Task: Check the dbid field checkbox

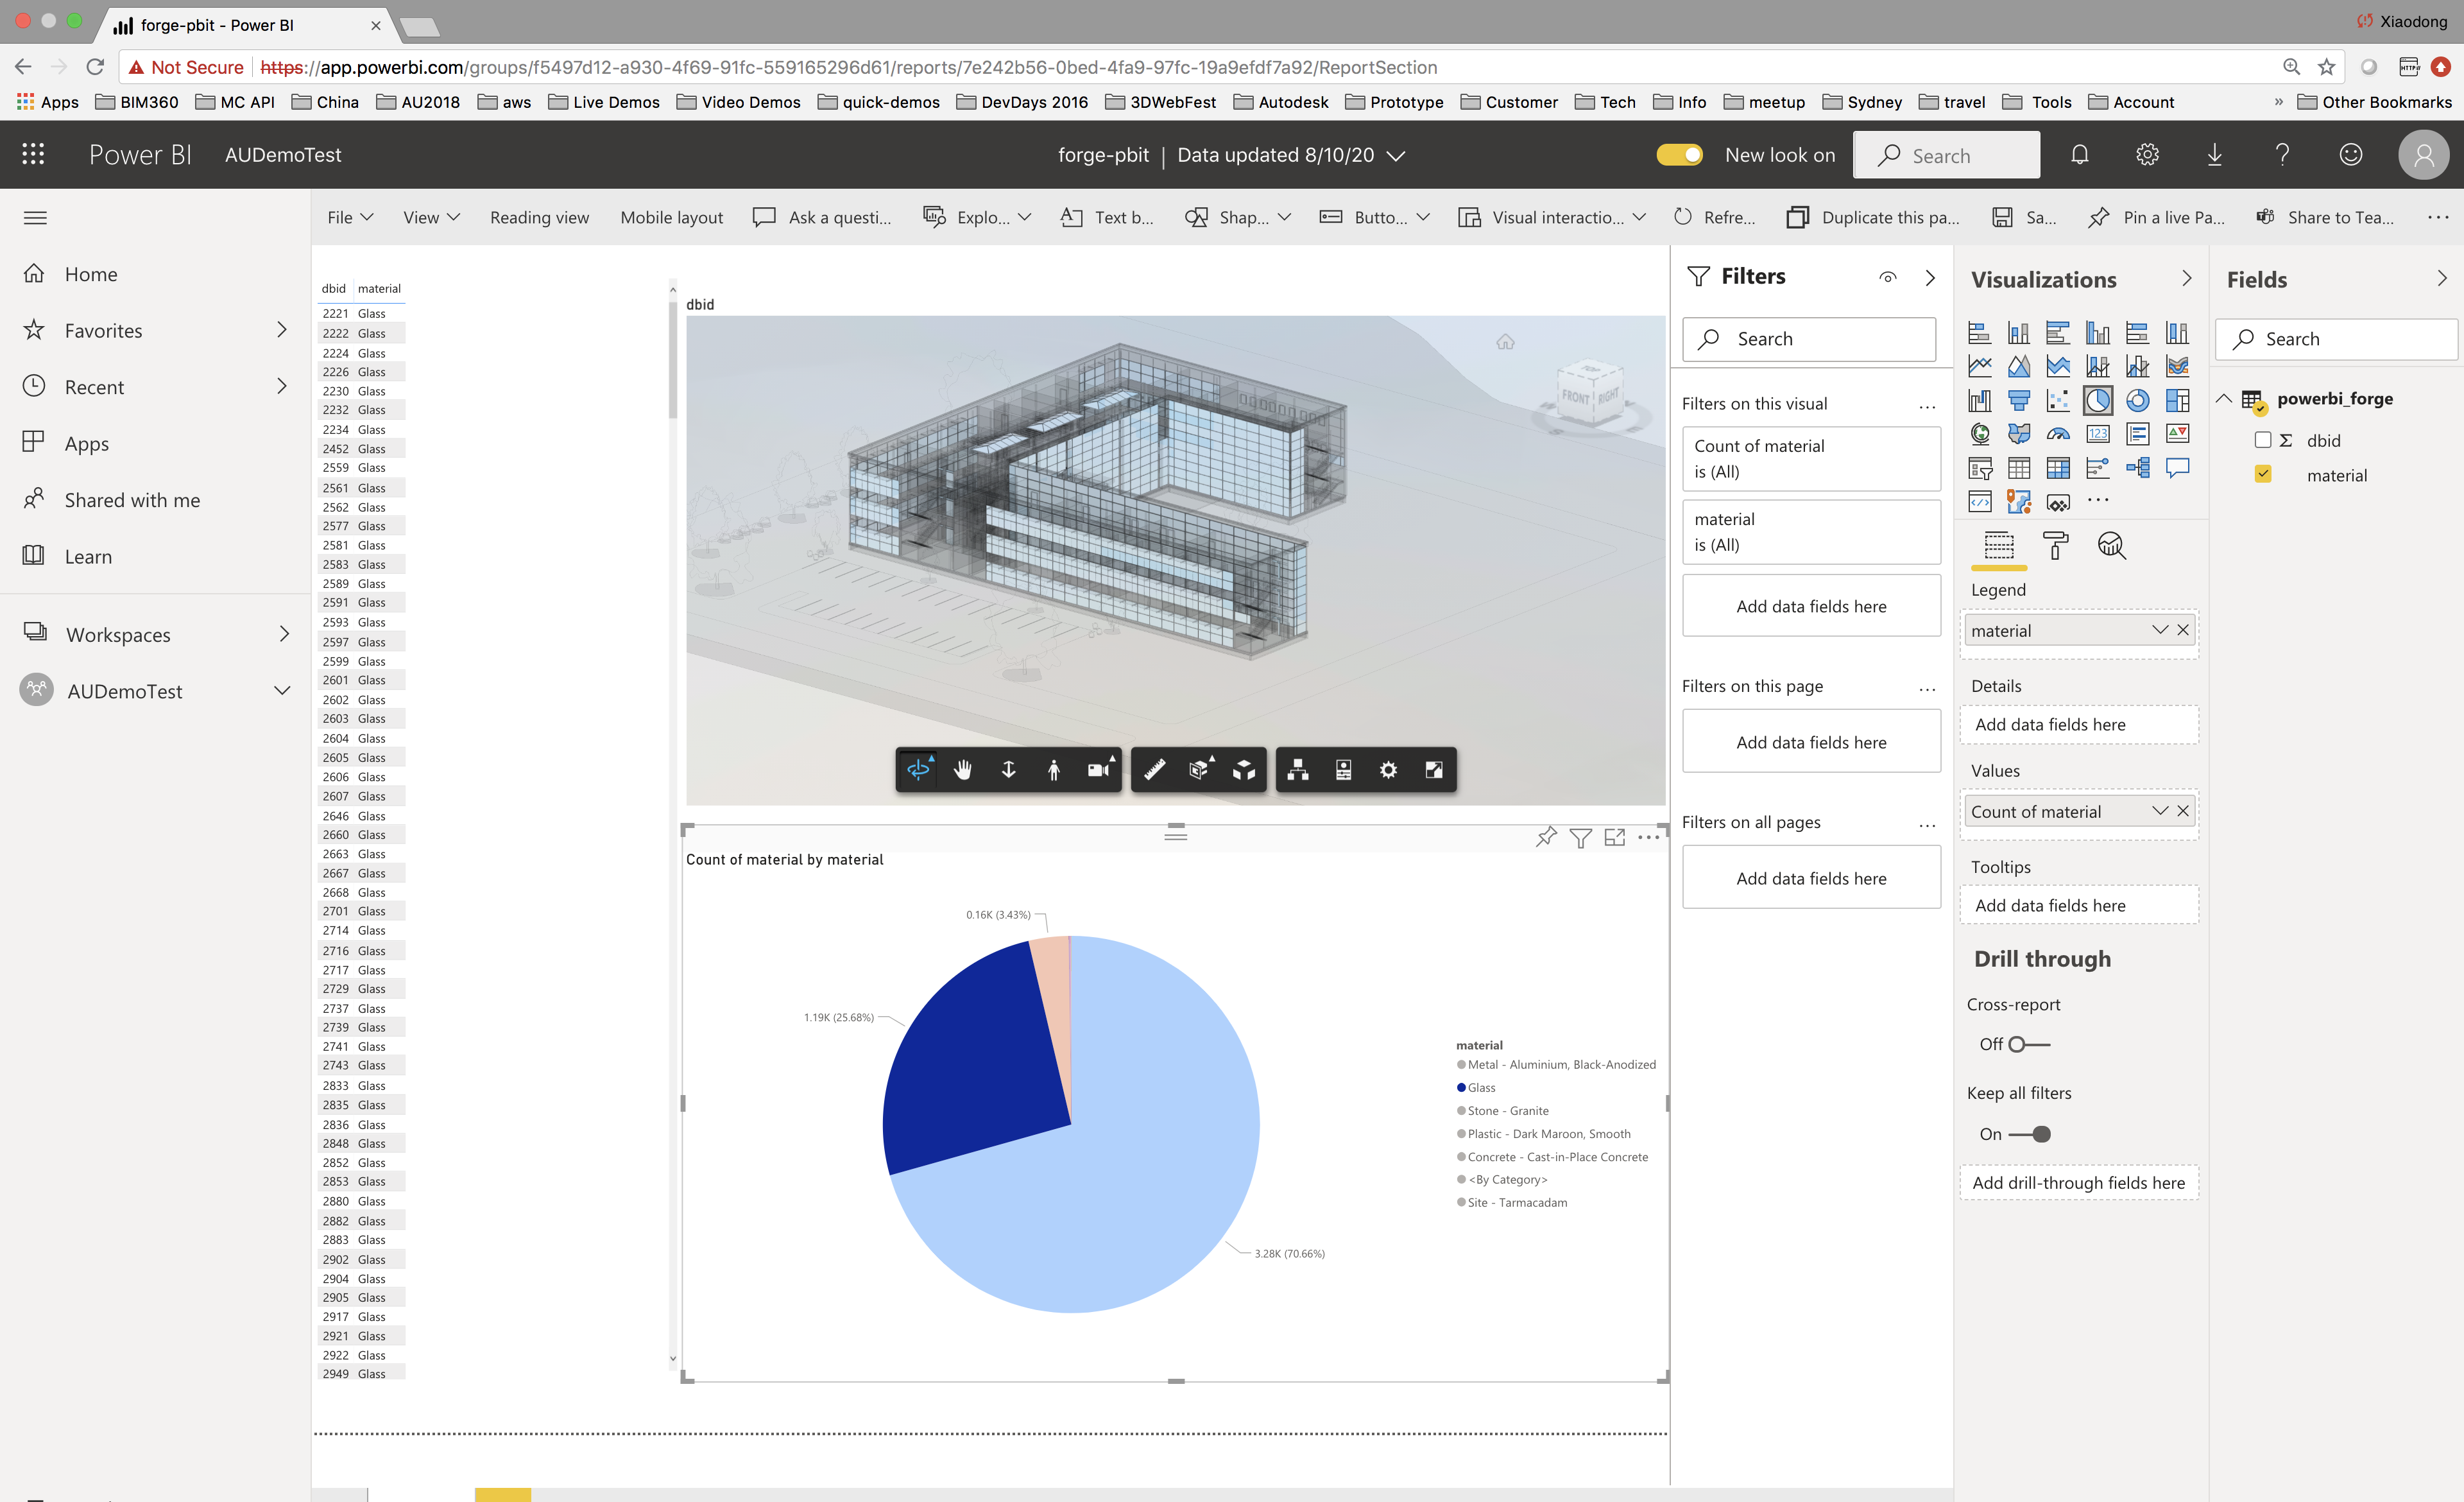Action: [x=2262, y=440]
